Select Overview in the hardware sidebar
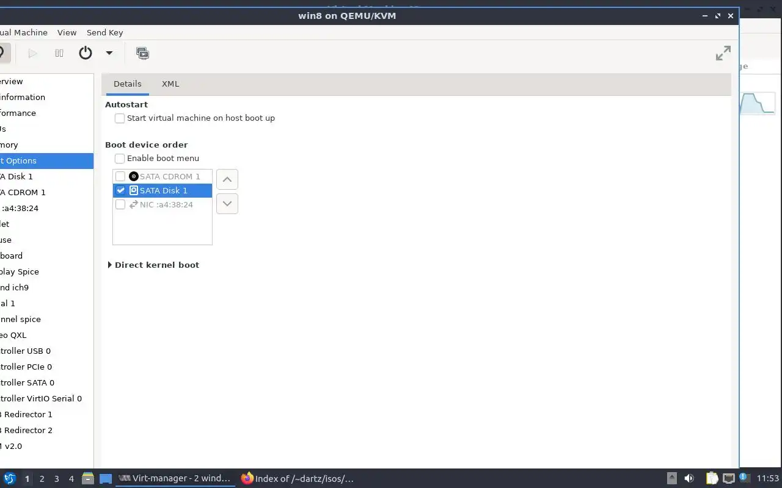This screenshot has height=488, width=782. pyautogui.click(x=46, y=81)
